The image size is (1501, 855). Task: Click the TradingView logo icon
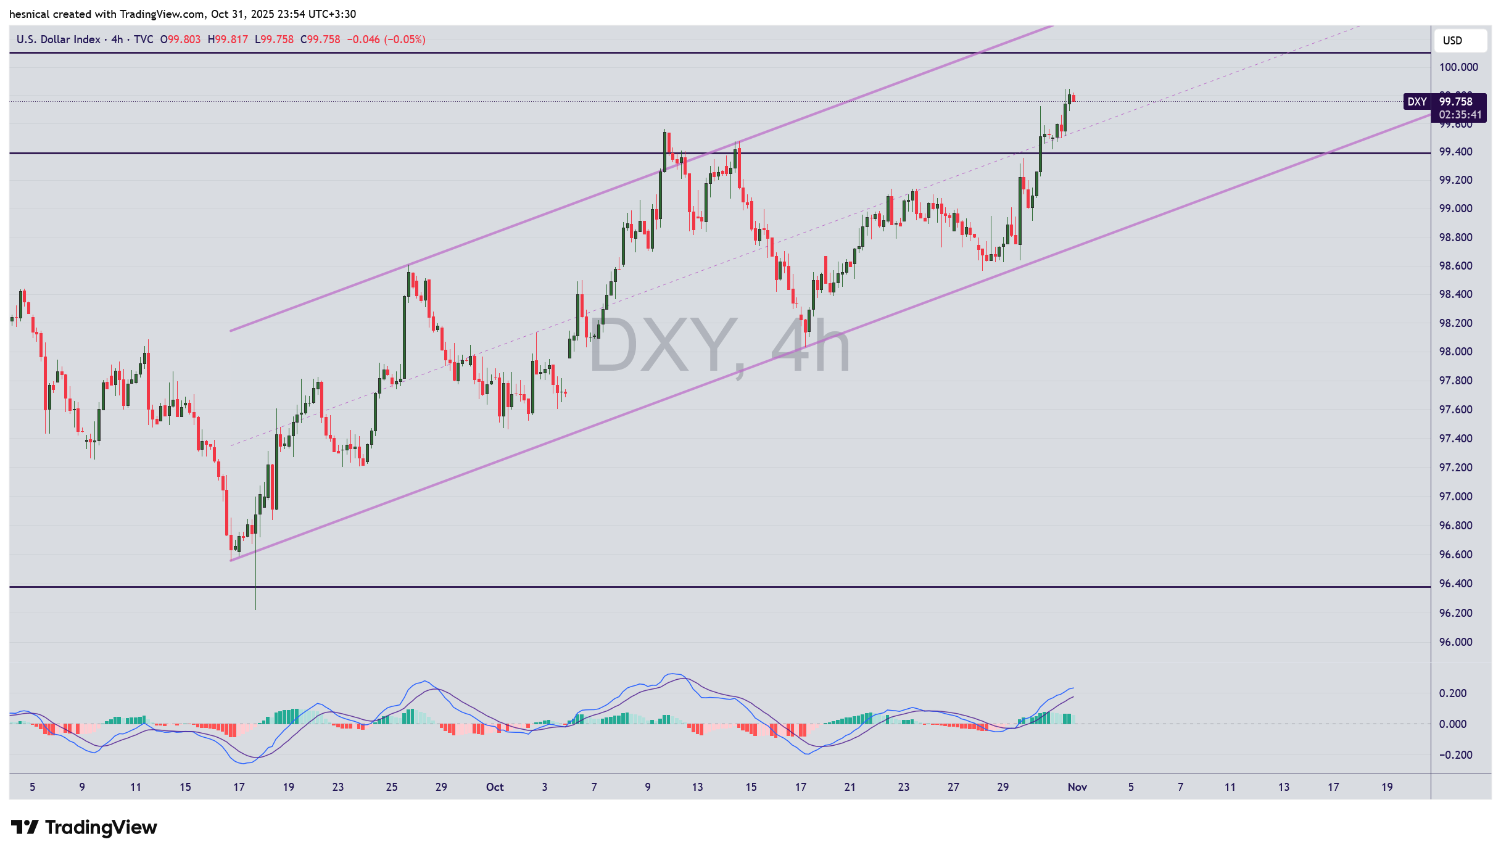25,827
